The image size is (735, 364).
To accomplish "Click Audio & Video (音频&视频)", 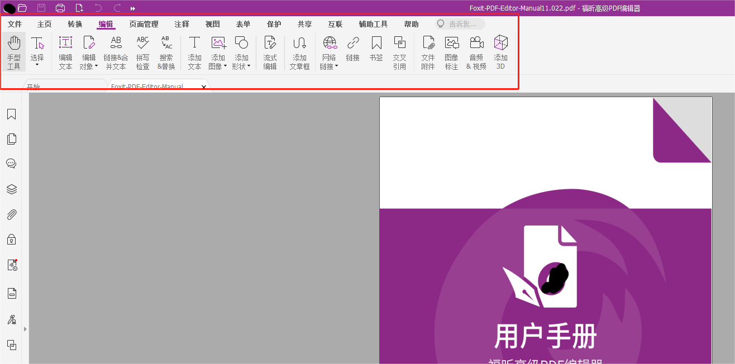I will pyautogui.click(x=476, y=52).
